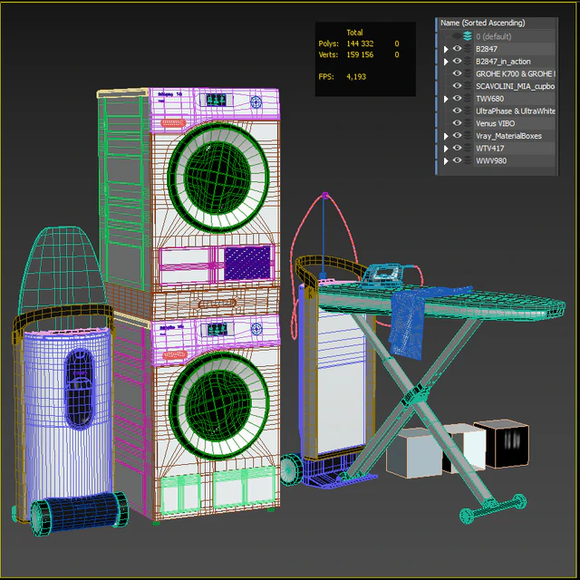Image resolution: width=580 pixels, height=580 pixels.
Task: Hide the B2847 layer with its eye icon
Action: point(457,48)
